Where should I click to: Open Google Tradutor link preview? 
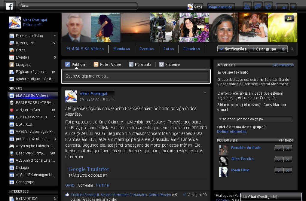click(x=89, y=169)
